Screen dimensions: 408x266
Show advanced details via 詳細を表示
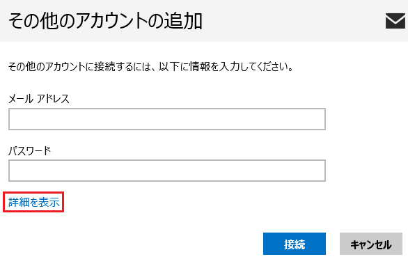tap(34, 202)
